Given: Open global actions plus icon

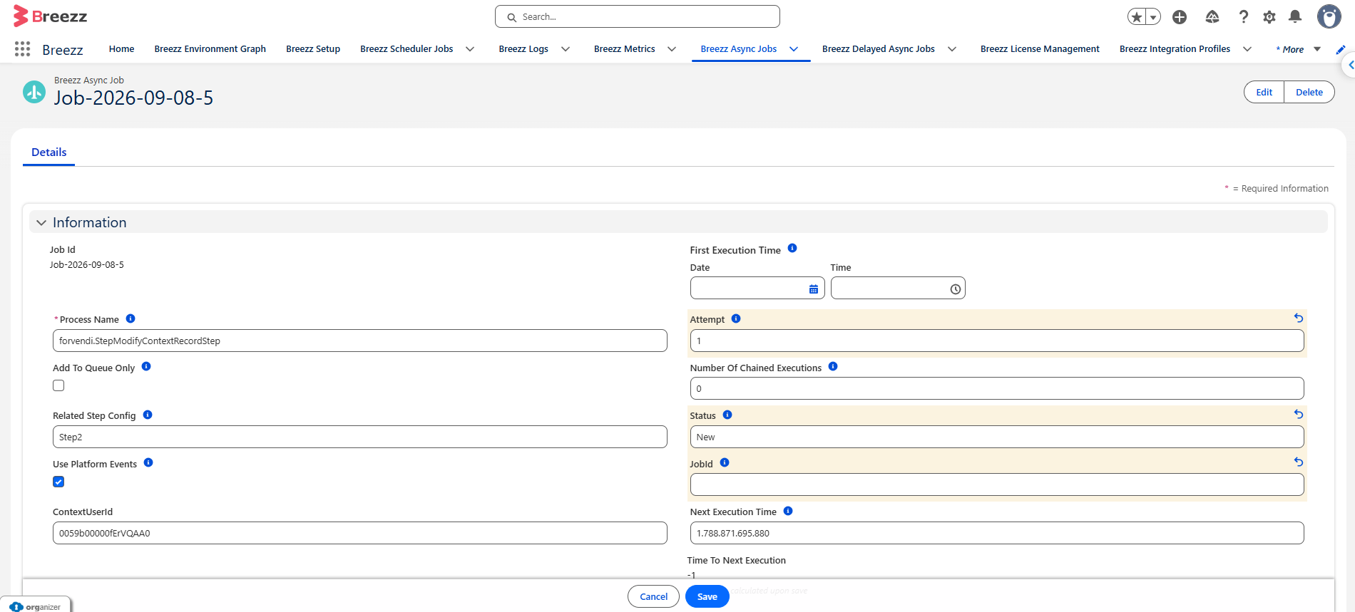Looking at the screenshot, I should click(x=1180, y=16).
